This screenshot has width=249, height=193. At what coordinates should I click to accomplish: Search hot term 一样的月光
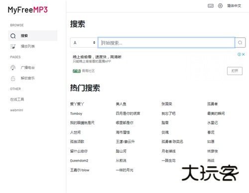point(124,170)
